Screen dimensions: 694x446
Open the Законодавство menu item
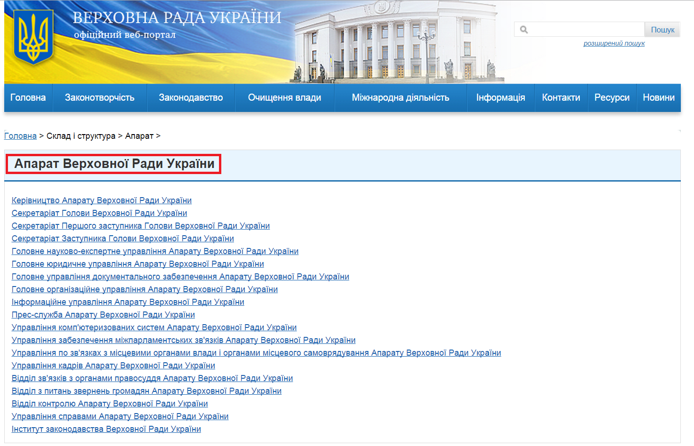[x=191, y=97]
